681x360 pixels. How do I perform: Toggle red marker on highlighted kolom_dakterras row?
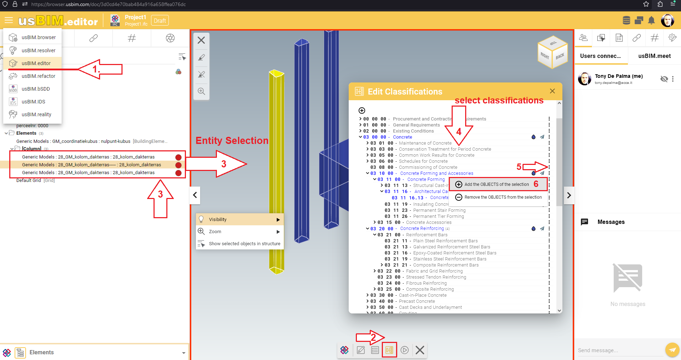(178, 165)
